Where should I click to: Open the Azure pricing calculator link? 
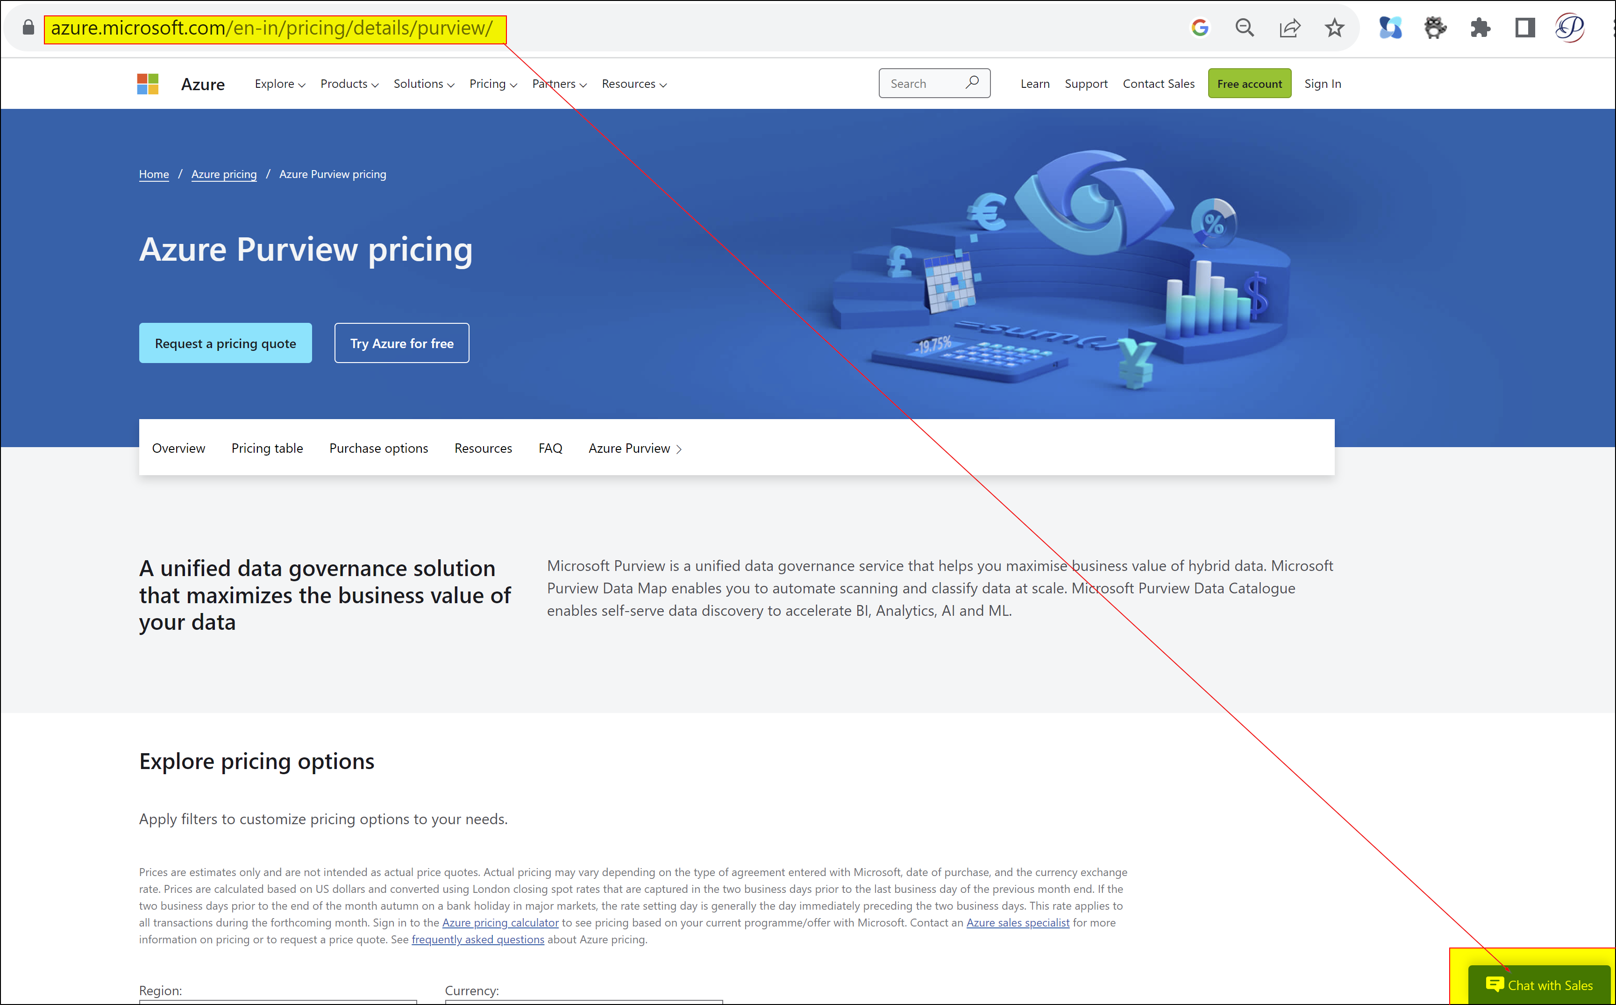click(x=500, y=923)
